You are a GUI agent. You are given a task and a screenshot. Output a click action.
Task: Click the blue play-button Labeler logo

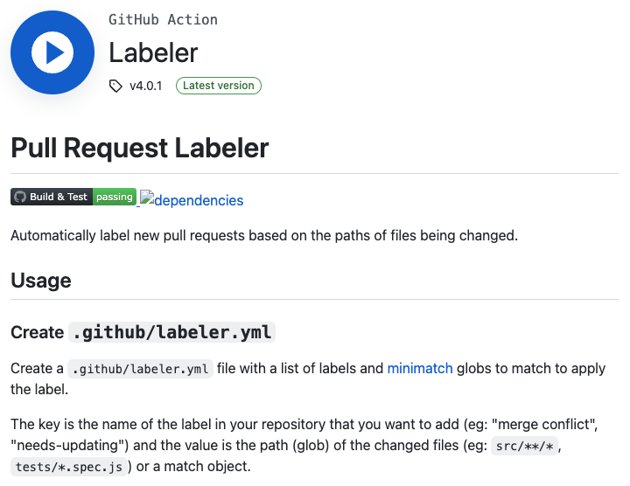[x=52, y=52]
